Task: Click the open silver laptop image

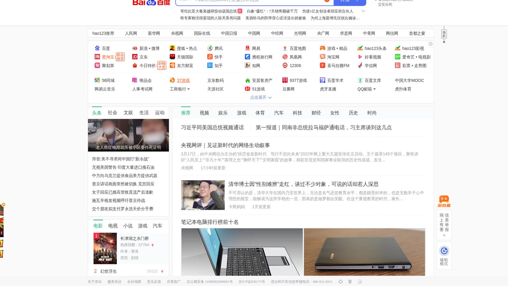Action: point(242,252)
